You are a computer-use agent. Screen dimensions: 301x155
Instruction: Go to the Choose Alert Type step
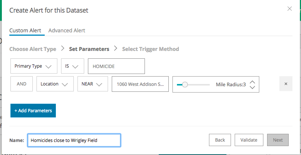(x=33, y=49)
